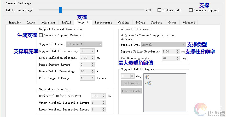The image size is (226, 117).
Task: Click the Support Pillar Resolution spinner
Action: point(169,51)
